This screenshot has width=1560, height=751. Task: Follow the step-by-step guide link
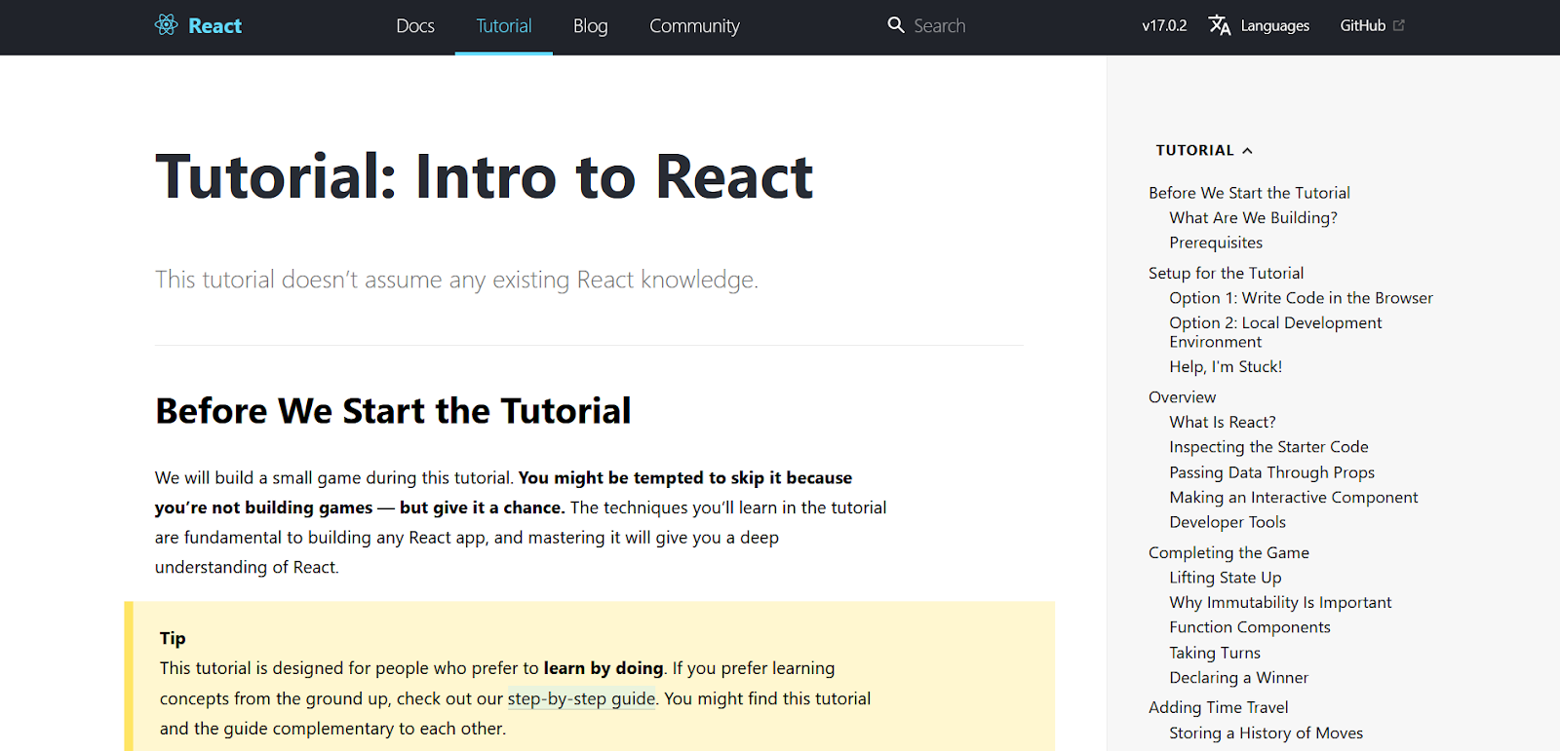coord(581,698)
